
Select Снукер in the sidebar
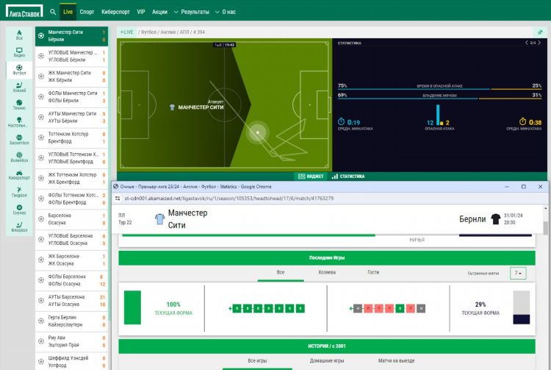[19, 209]
